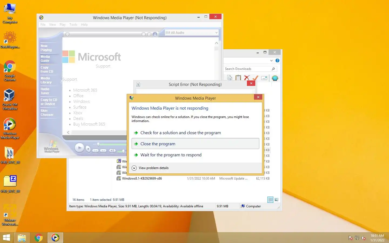Toggle mute button in Media Player controls
This screenshot has height=243, width=389.
pos(112,151)
